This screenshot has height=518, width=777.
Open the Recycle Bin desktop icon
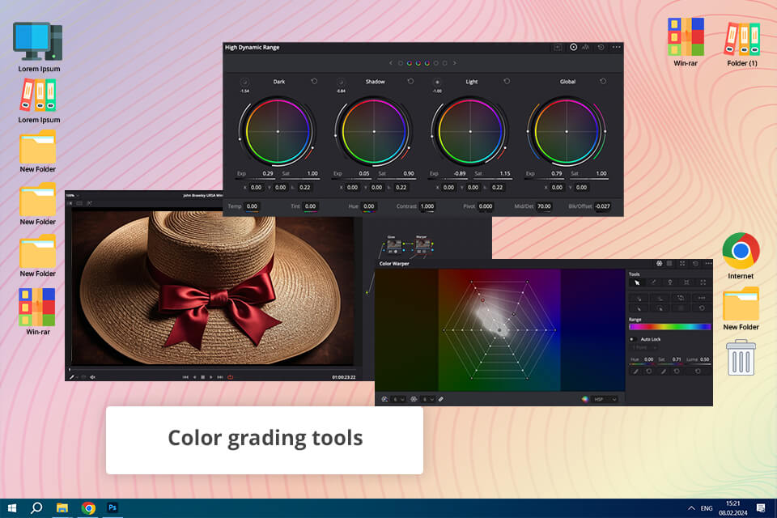[x=741, y=358]
